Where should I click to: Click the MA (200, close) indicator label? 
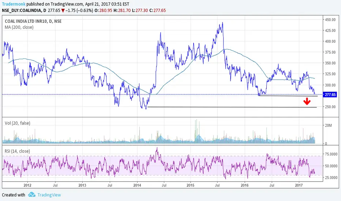[19, 27]
